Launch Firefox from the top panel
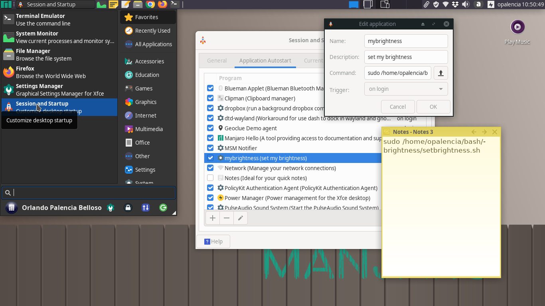Screen dimensions: 545x306 pyautogui.click(x=162, y=4)
